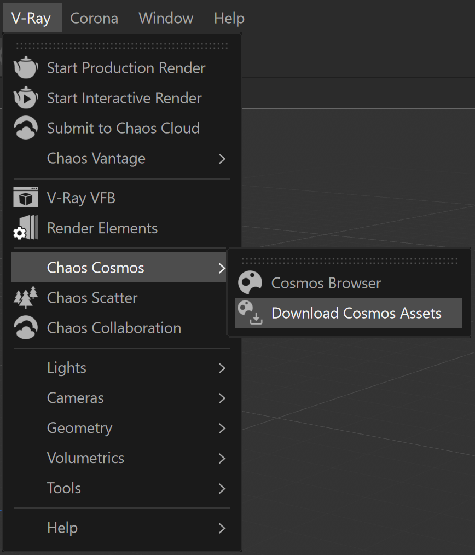The image size is (475, 555).
Task: Open V-Ray VFB from the menu
Action: tap(121, 198)
